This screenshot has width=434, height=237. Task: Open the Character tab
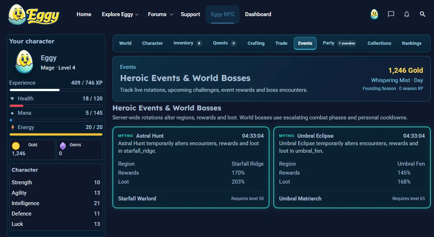click(152, 43)
